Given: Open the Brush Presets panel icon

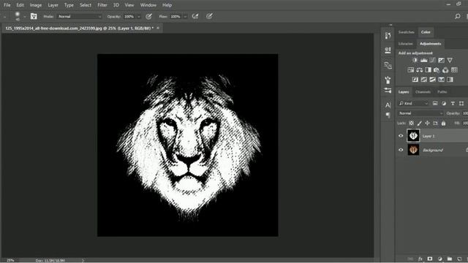Looking at the screenshot, I should (388, 80).
